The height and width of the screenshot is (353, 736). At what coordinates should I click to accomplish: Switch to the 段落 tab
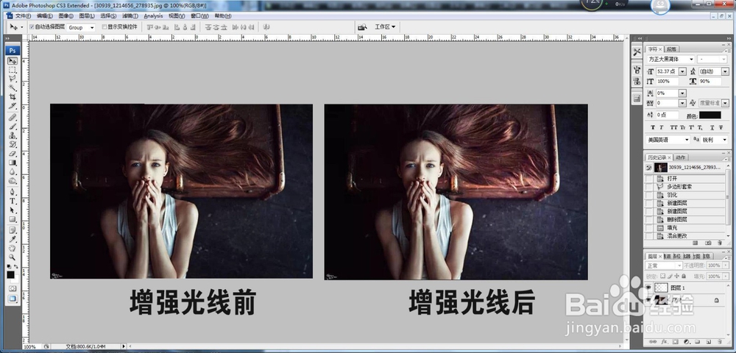tap(671, 49)
